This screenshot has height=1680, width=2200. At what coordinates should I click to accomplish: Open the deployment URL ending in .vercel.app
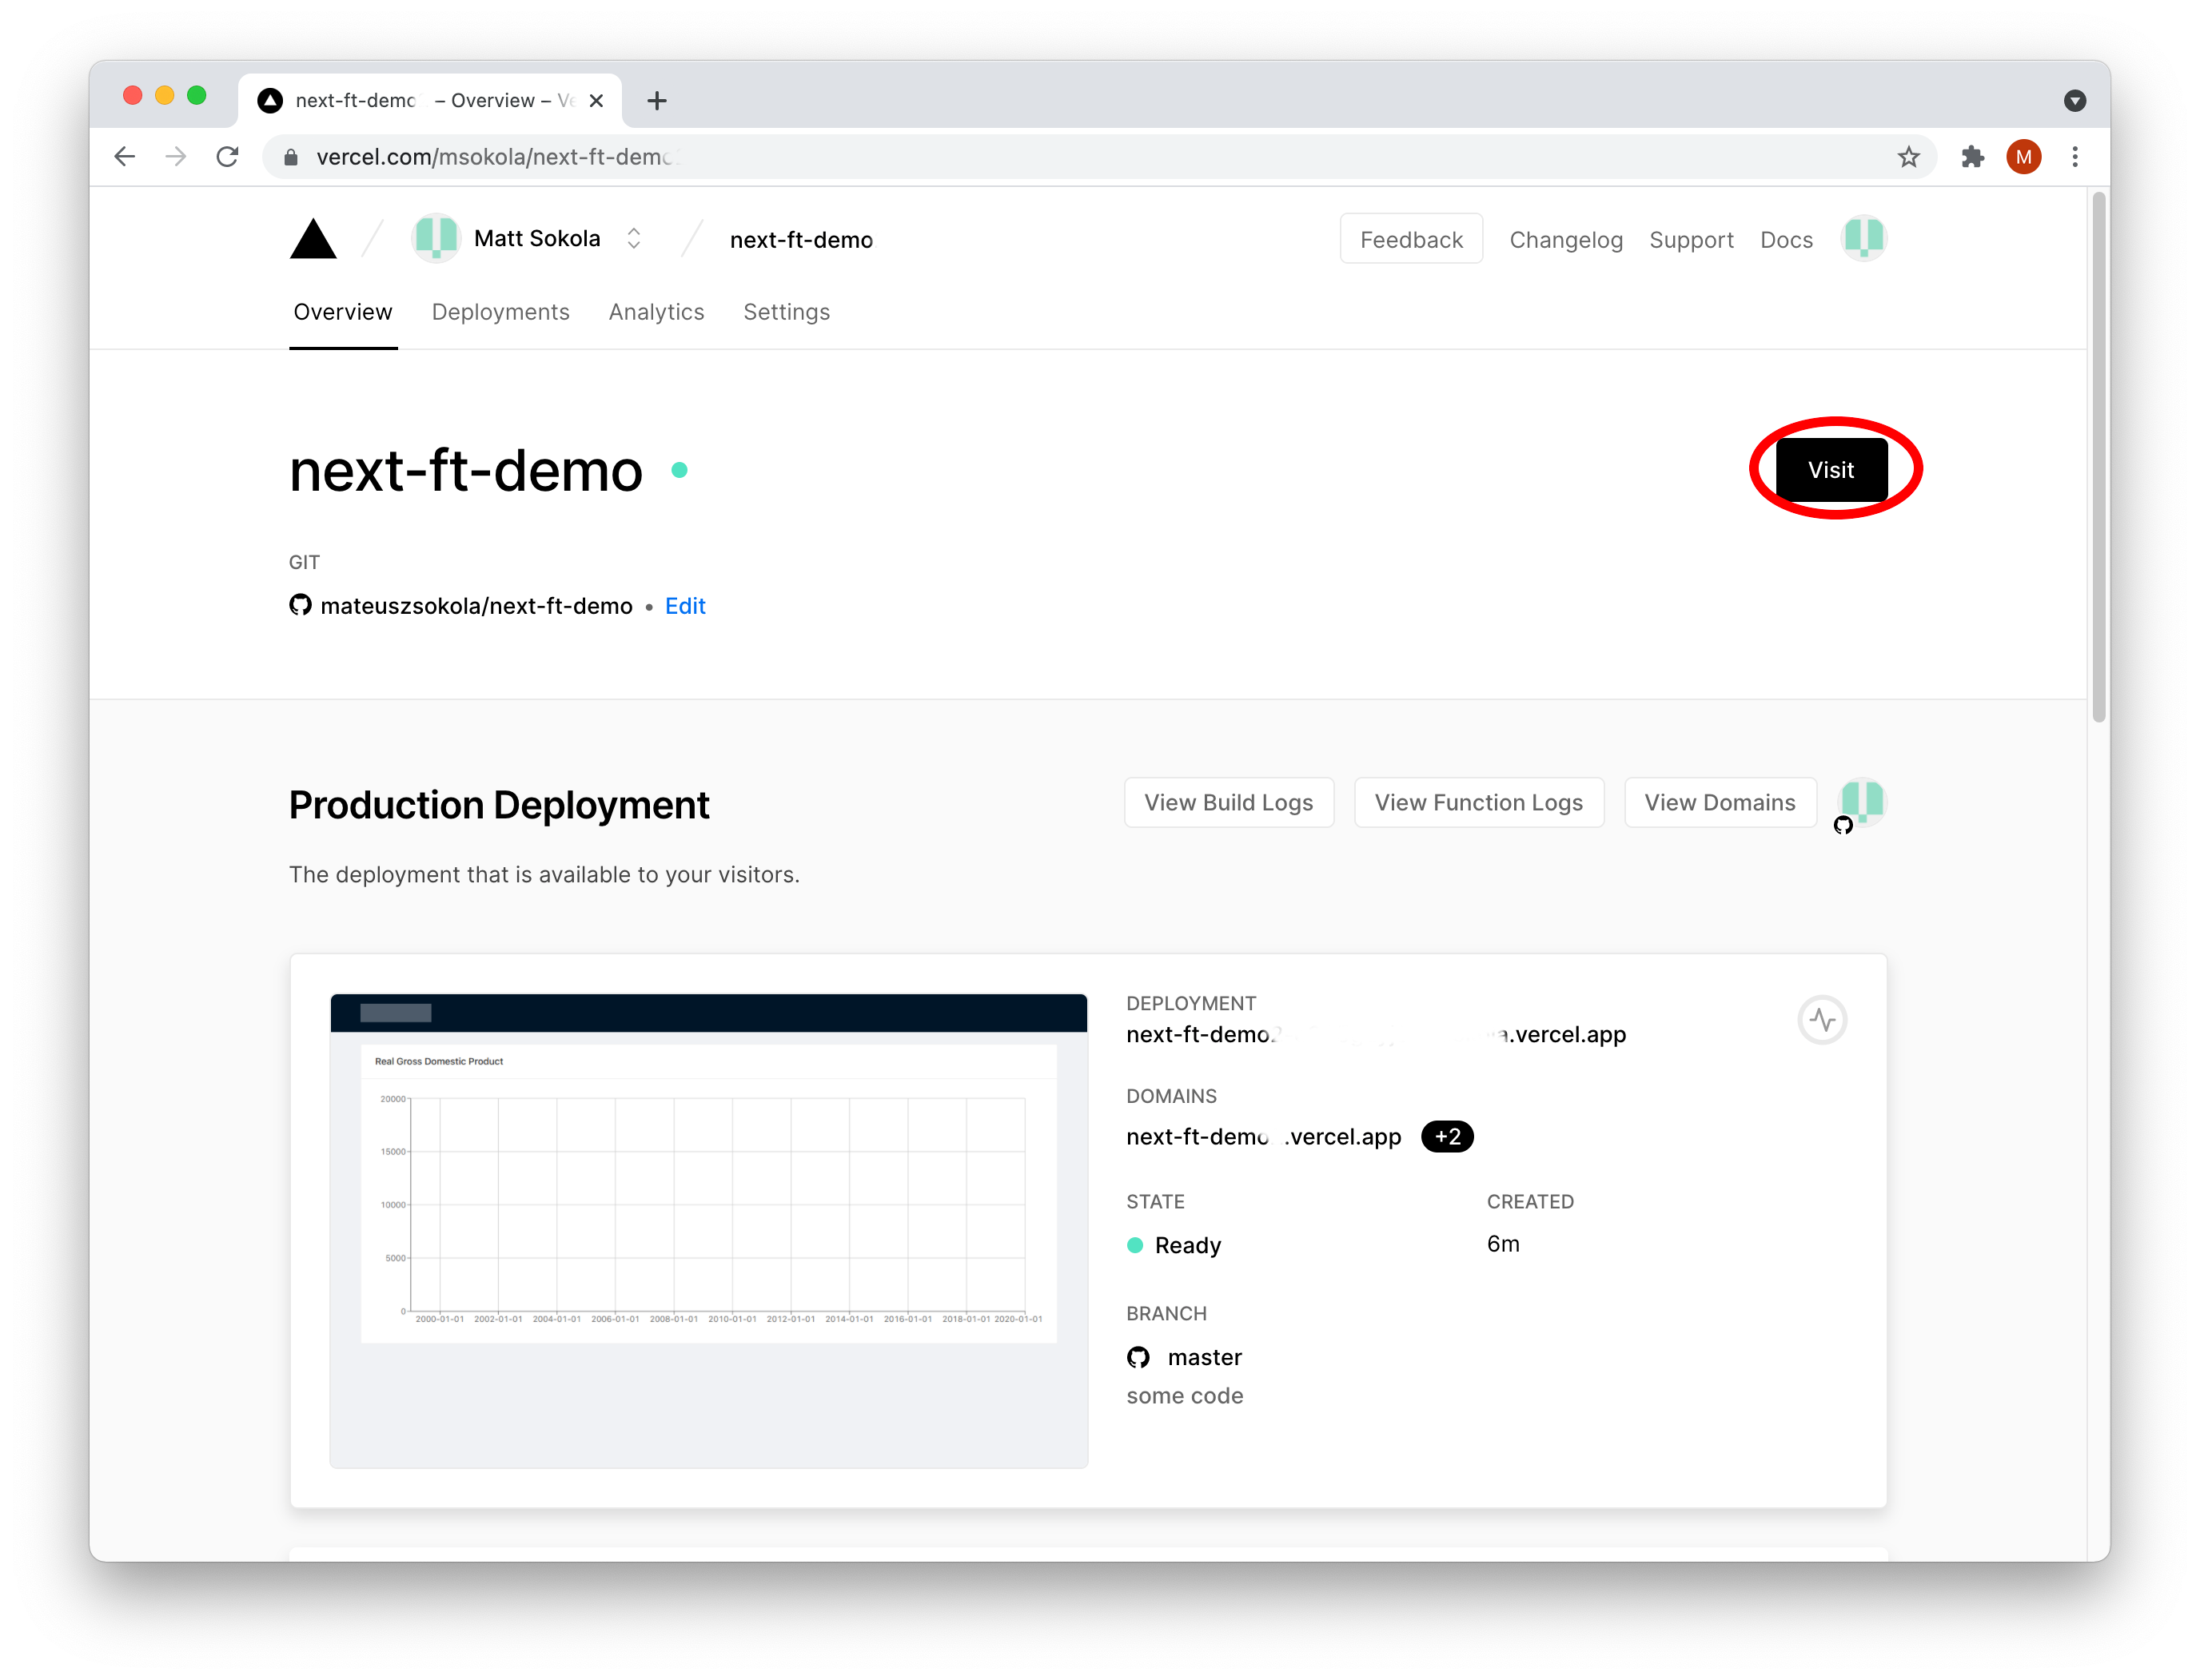[1376, 1034]
